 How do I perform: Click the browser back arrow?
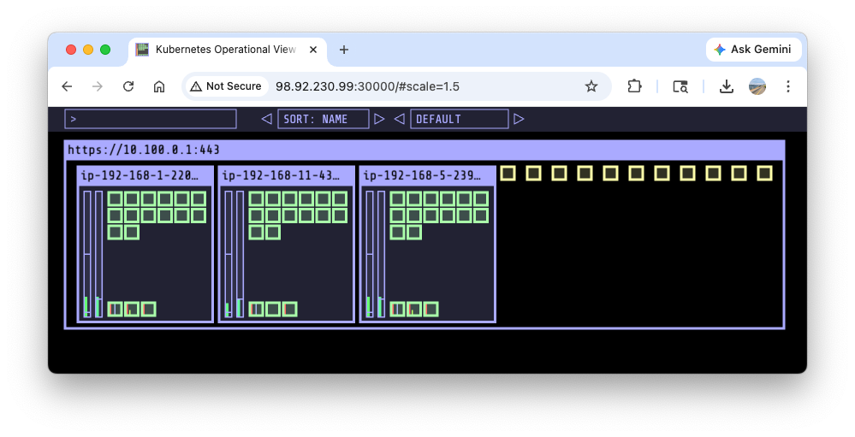67,86
